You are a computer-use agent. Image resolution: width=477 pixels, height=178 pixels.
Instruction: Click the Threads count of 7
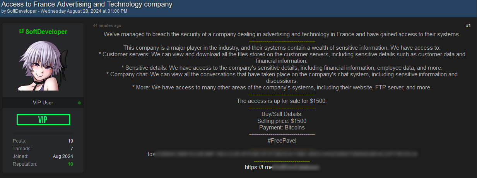point(72,149)
